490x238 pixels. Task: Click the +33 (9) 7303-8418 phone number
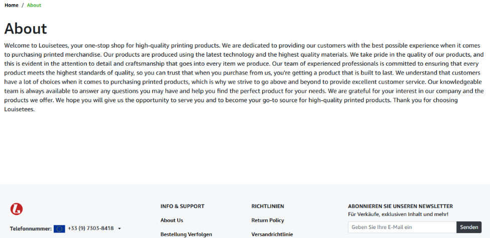(x=90, y=228)
